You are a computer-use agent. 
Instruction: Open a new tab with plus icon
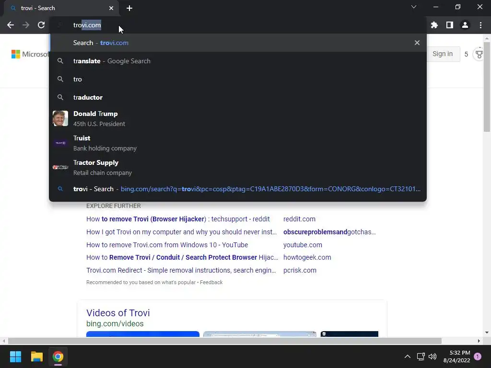pyautogui.click(x=129, y=8)
